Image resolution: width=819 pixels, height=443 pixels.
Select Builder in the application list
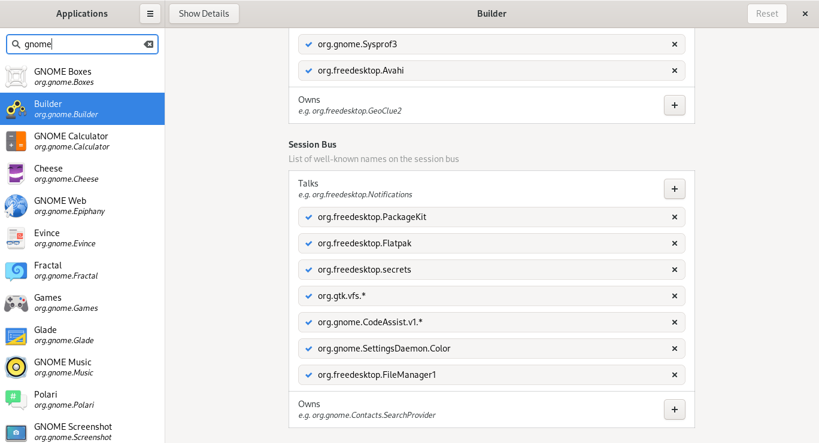[83, 109]
